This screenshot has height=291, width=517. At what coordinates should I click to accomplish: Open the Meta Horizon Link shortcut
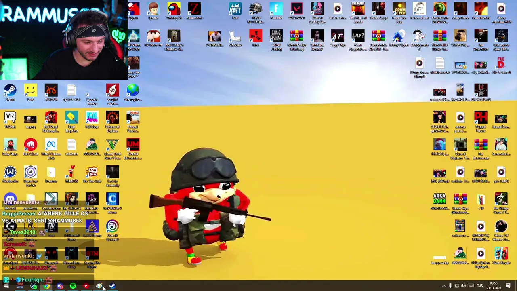[51, 149]
